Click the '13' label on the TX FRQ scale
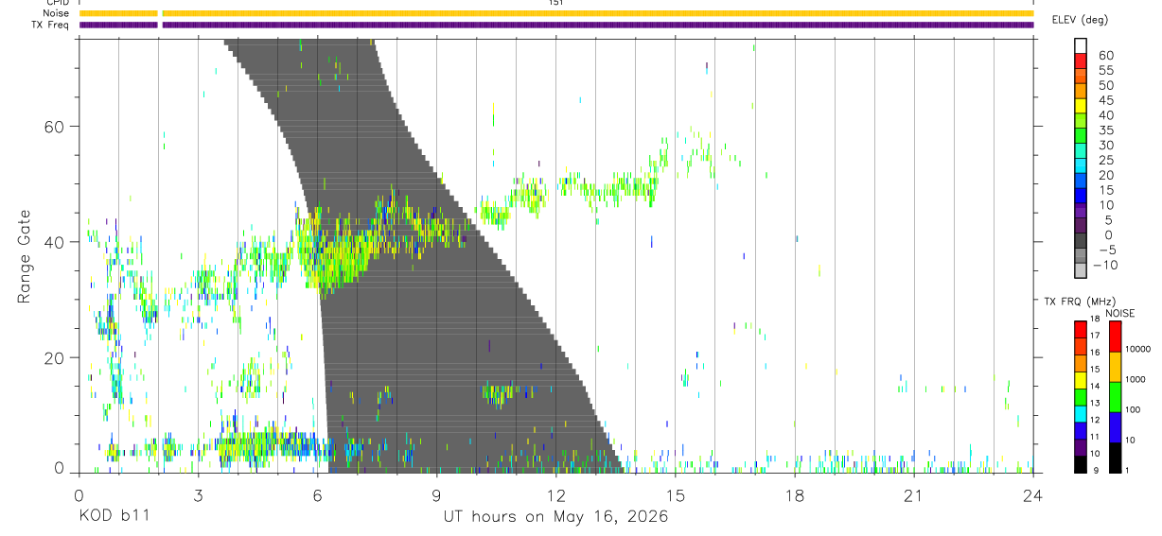The height and width of the screenshot is (536, 1162). point(1095,403)
